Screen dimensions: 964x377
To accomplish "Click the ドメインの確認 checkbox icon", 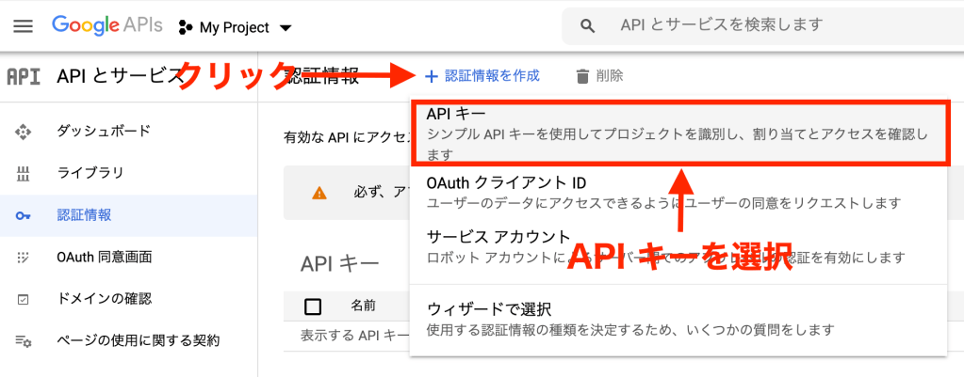I will 24,299.
